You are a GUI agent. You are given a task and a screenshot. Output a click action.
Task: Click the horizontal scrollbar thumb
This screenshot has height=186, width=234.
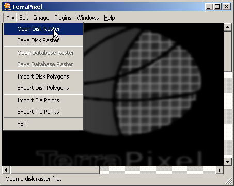click(x=55, y=170)
